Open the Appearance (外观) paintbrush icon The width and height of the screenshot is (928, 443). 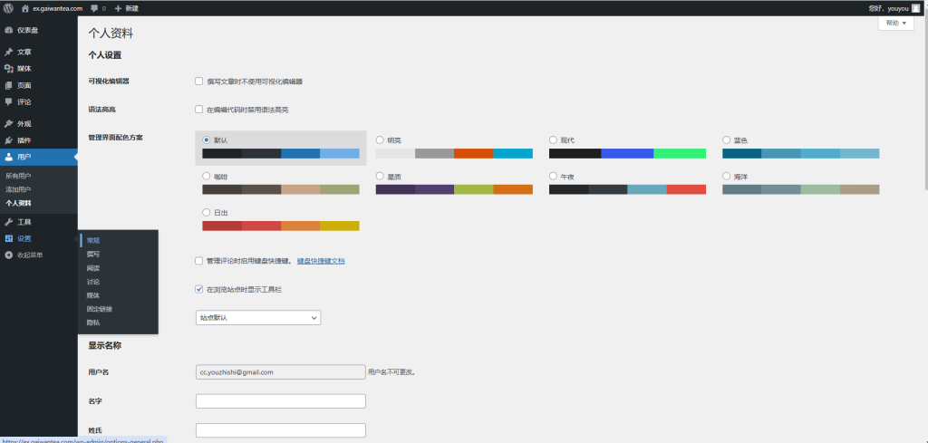click(x=9, y=123)
